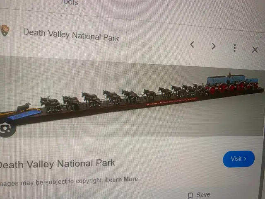
Task: Click the Save text label
Action: [203, 195]
